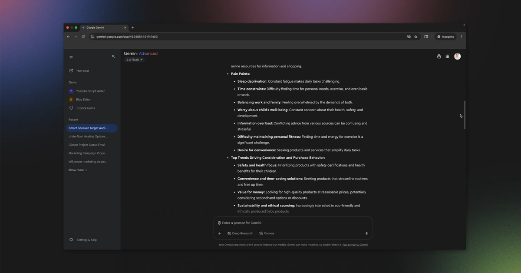Start a New chat
The width and height of the screenshot is (521, 273).
79,71
